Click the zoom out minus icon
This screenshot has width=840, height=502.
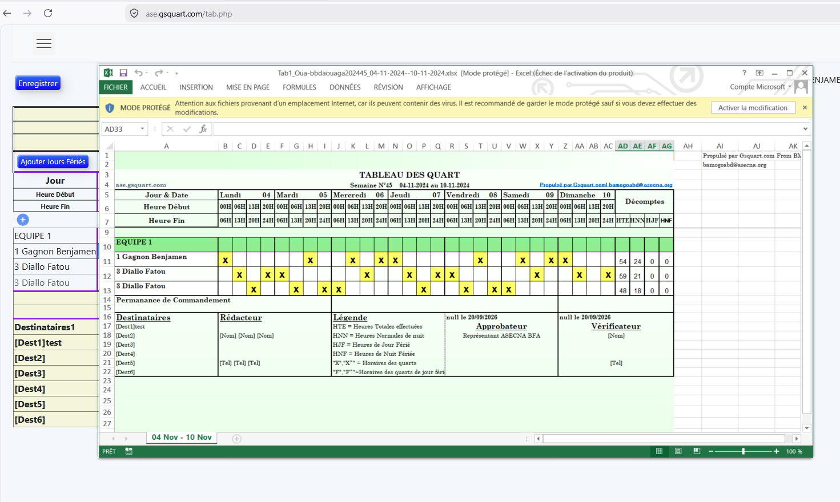click(x=711, y=451)
